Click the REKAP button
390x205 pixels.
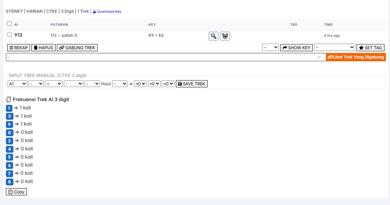(x=18, y=48)
